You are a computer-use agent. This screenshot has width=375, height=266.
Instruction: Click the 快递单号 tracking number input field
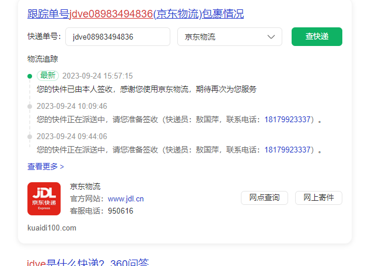coord(117,37)
